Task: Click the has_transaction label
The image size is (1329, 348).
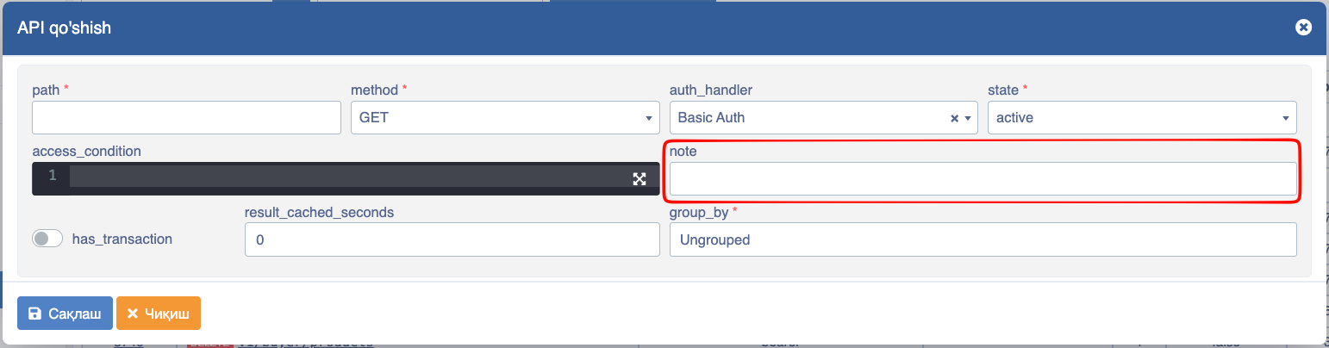Action: pos(122,239)
